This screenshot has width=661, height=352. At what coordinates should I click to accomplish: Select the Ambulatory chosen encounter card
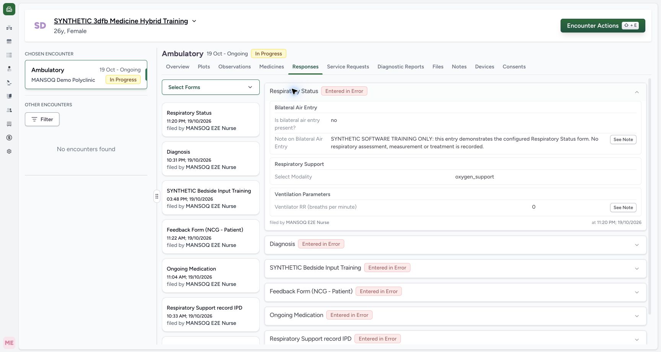[x=86, y=75]
